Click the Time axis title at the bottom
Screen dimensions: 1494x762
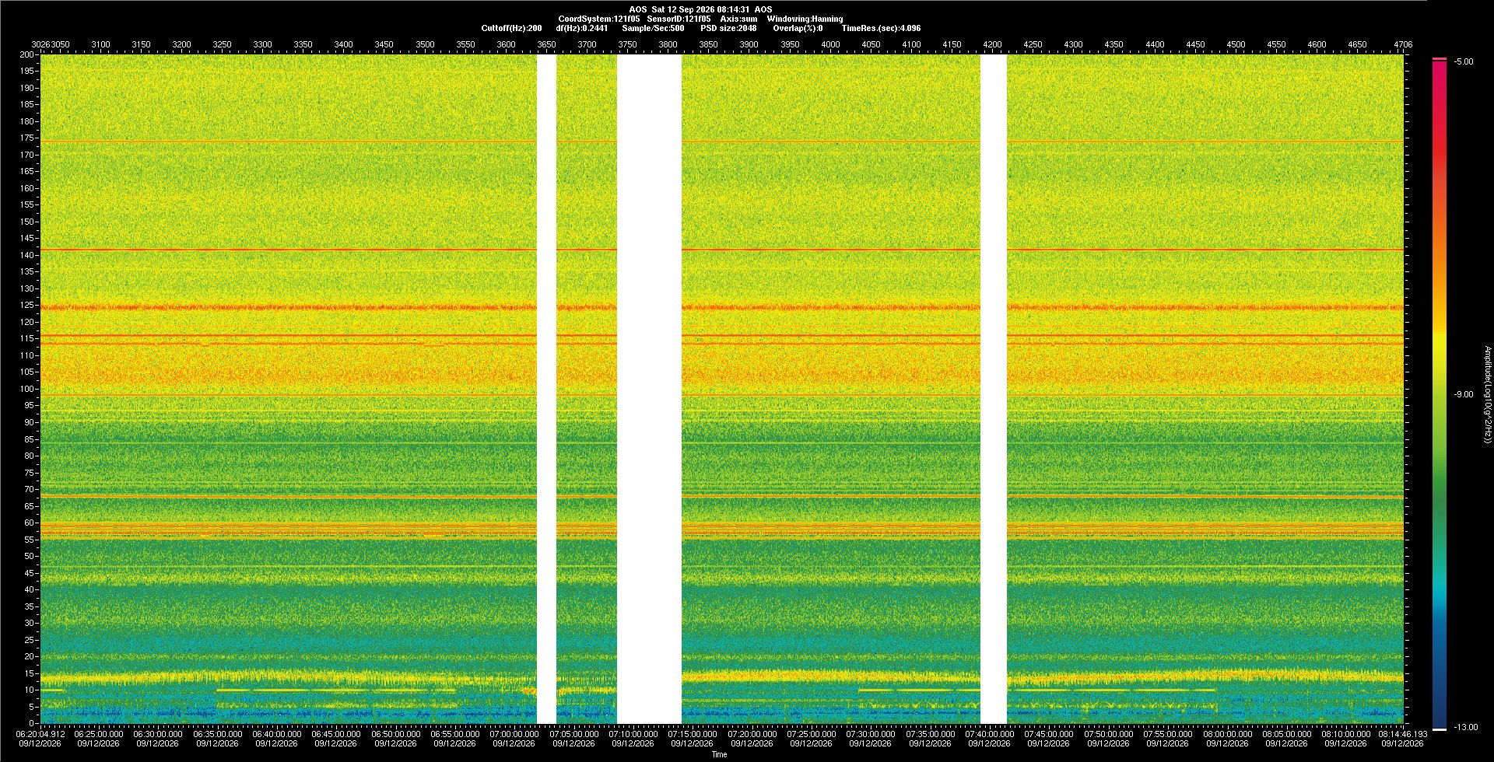719,754
